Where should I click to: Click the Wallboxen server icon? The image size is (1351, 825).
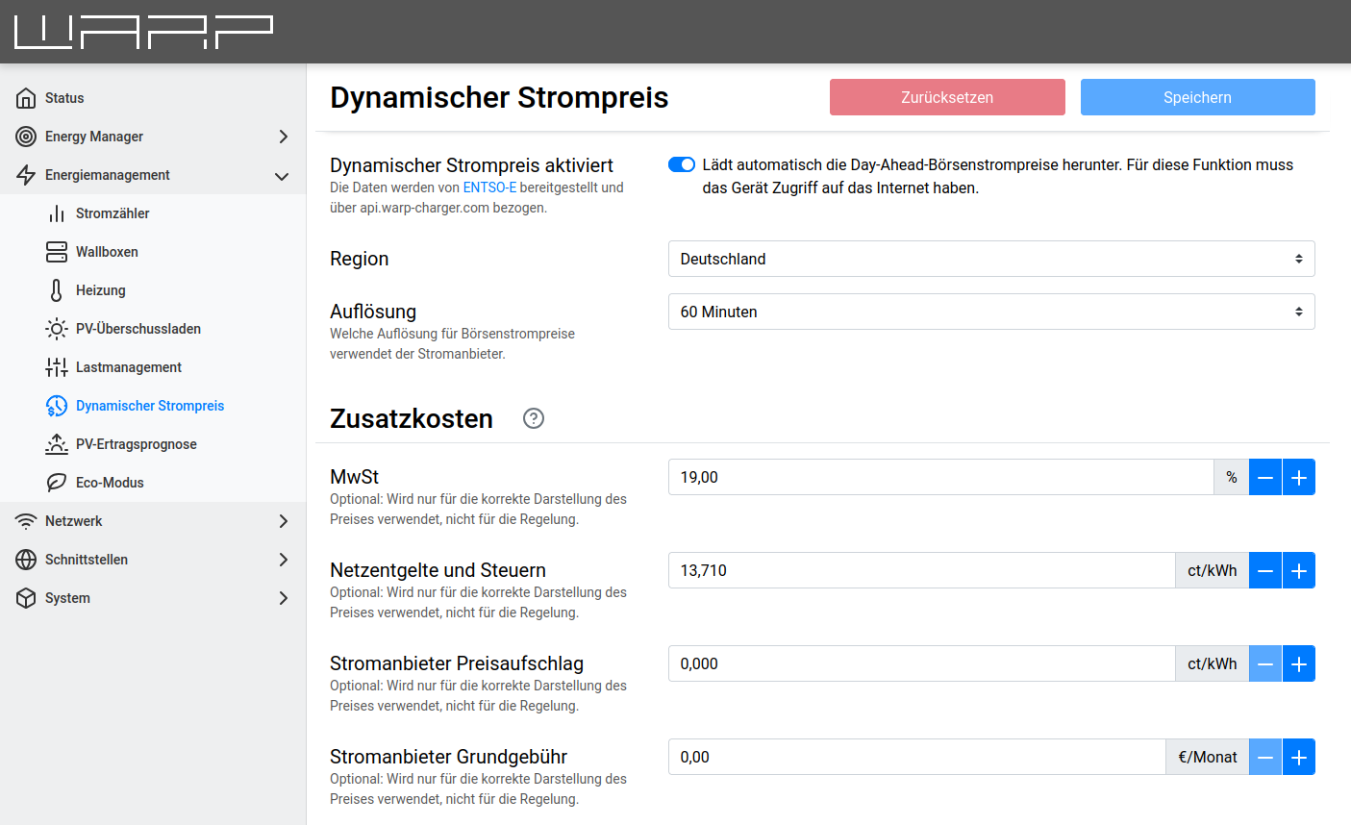57,252
